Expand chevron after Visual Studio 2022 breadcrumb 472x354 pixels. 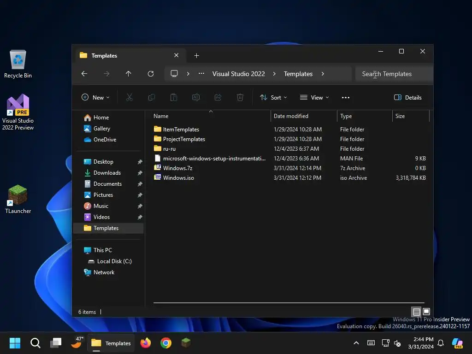(x=274, y=74)
